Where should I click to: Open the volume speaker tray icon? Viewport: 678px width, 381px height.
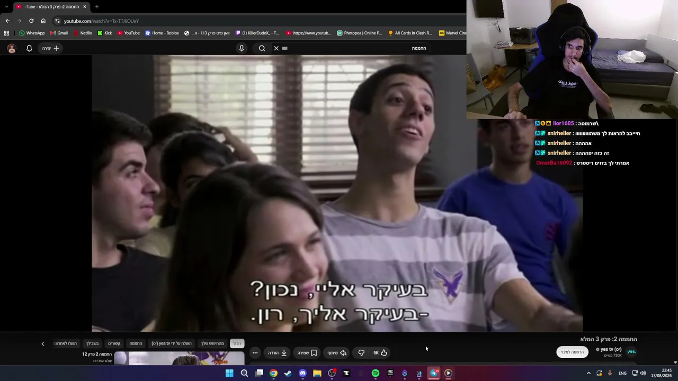(x=643, y=373)
